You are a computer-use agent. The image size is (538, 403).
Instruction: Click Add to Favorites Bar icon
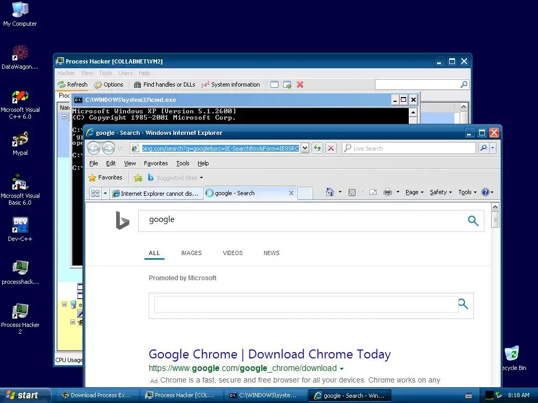coord(138,177)
